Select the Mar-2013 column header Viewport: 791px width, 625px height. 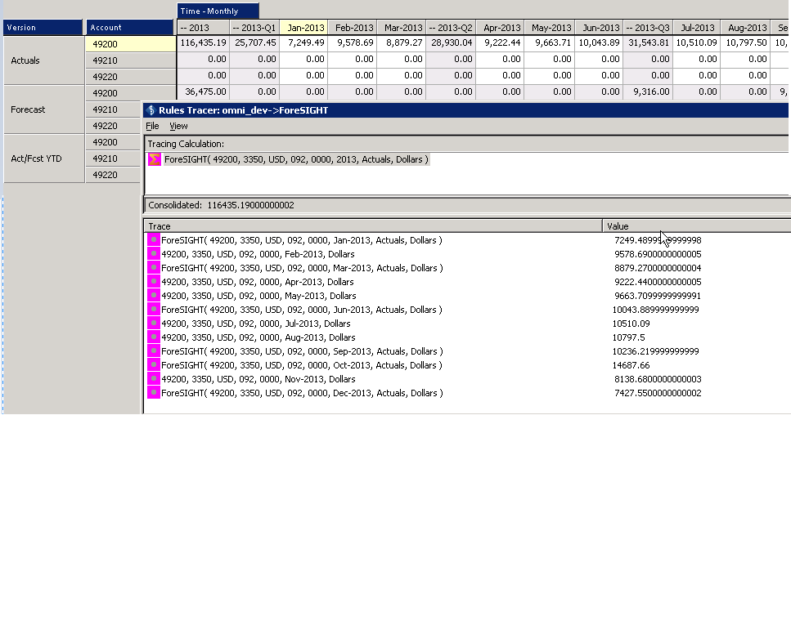[x=402, y=29]
